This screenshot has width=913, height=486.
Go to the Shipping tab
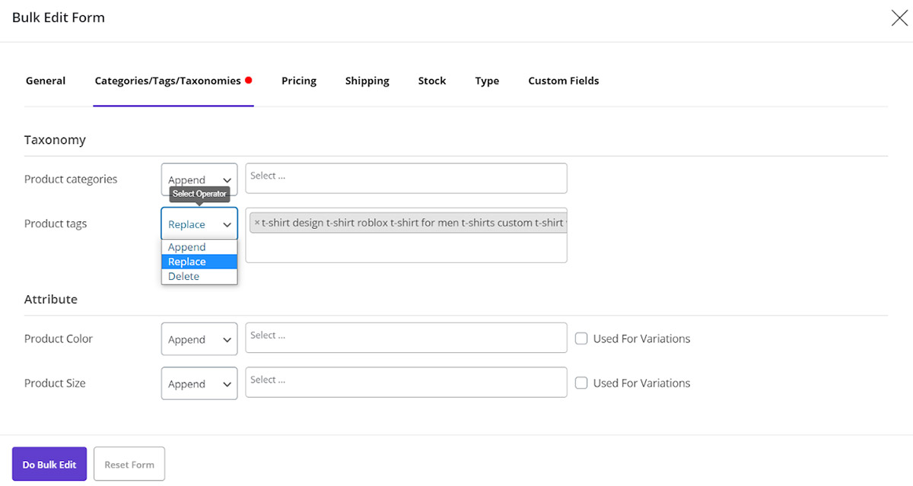(x=367, y=81)
